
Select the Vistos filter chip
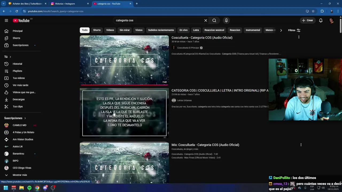[139, 30]
